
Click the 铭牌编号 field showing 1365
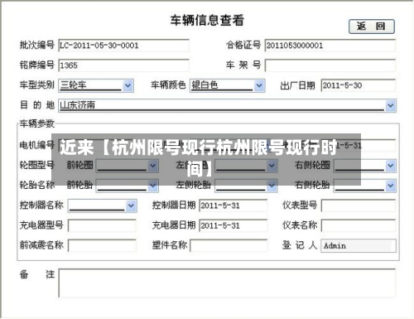click(123, 65)
